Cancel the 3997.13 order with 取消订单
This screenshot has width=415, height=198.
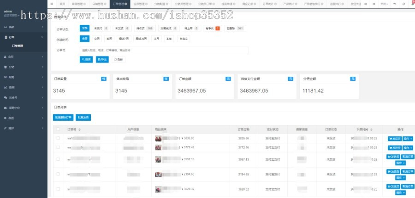[x=408, y=157]
